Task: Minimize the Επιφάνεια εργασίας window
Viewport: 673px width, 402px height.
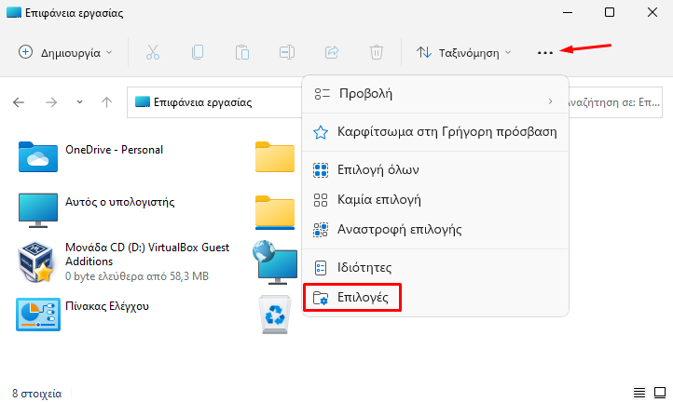Action: [568, 12]
